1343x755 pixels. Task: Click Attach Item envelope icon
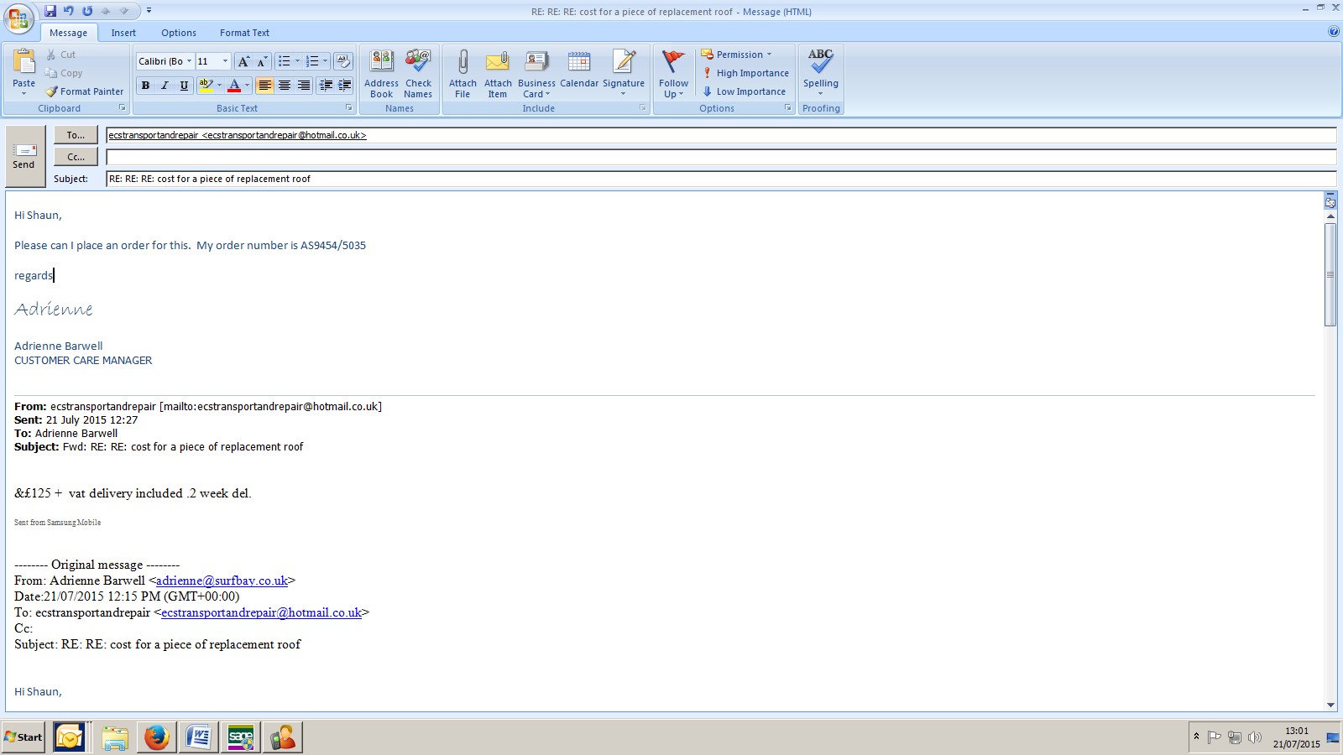(x=498, y=74)
